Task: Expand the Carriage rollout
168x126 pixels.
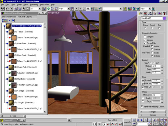Action: [153, 115]
